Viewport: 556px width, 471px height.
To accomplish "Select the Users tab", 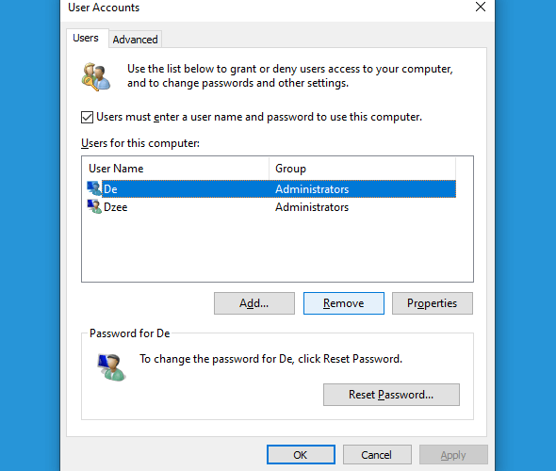I will [86, 38].
